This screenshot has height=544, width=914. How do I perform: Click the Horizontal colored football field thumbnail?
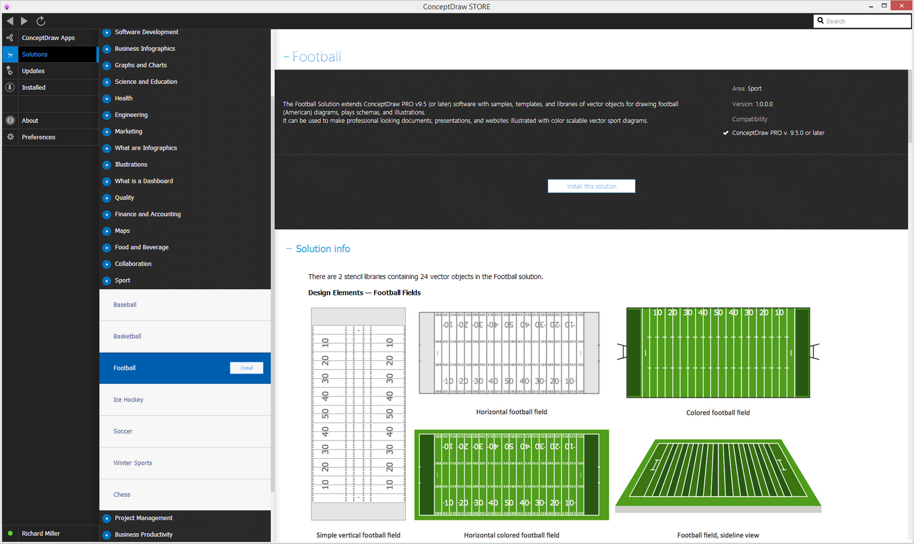(512, 475)
